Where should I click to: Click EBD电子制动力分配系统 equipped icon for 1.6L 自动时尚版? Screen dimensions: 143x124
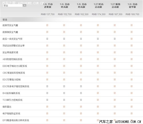pos(64,66)
